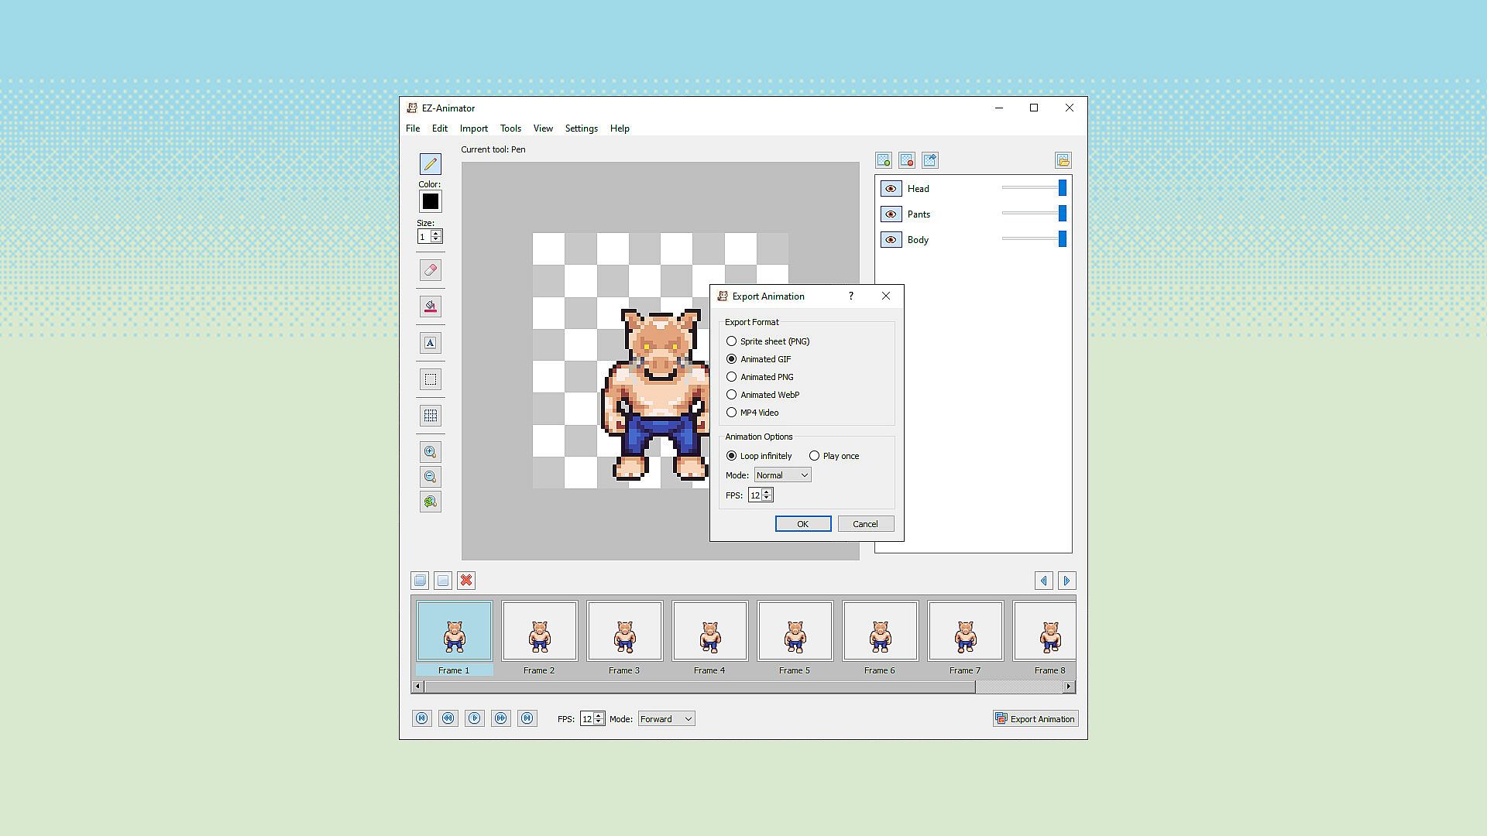This screenshot has height=836, width=1487.
Task: Open the Mode dropdown set to Normal
Action: tap(782, 475)
